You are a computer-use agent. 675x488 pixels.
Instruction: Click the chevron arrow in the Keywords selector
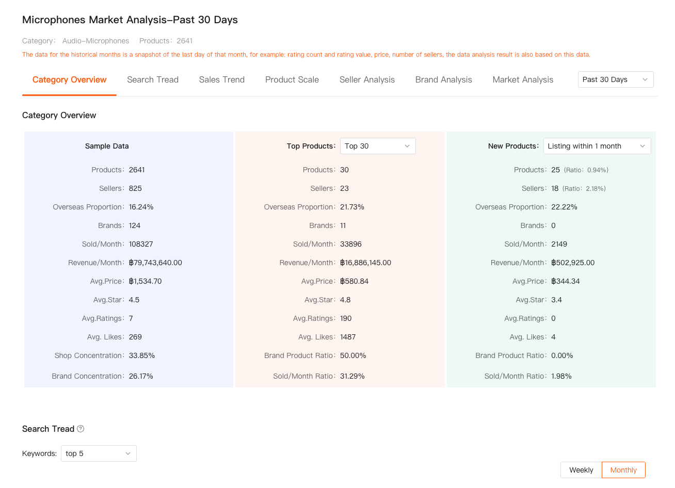(x=128, y=453)
